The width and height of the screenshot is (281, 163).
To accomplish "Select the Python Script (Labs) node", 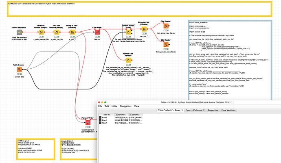I will point(129,32).
